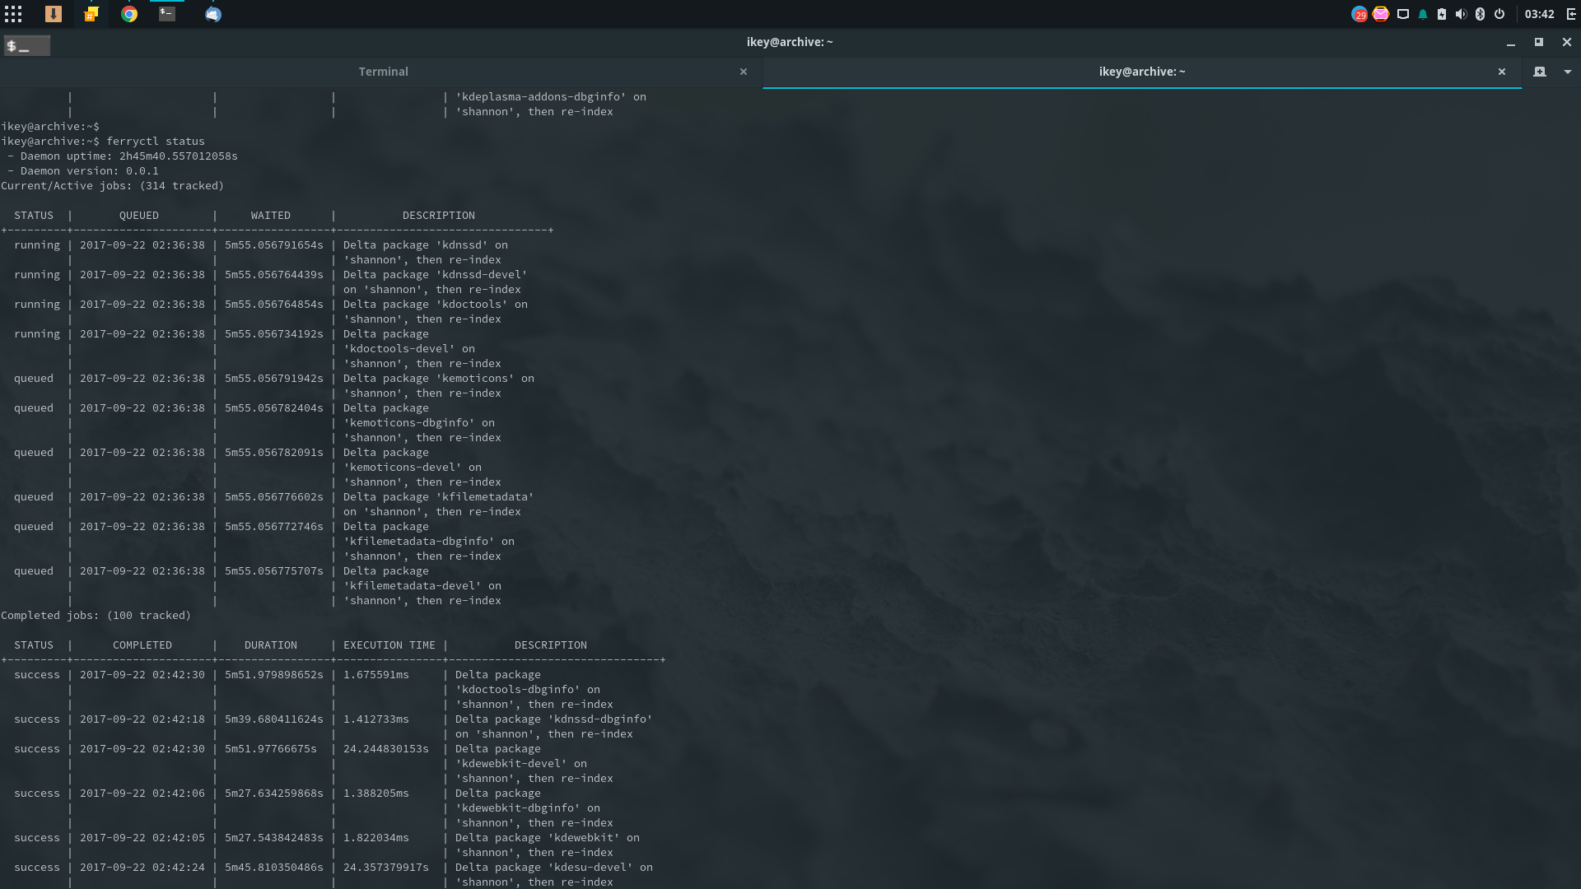
Task: Close the 'ikey@archive: ~' tab
Action: click(x=1502, y=72)
